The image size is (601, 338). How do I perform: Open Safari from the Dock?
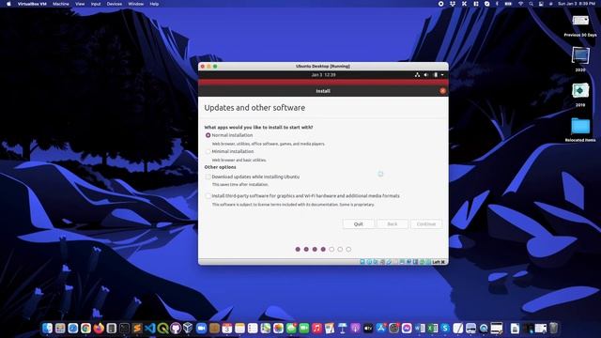point(73,328)
